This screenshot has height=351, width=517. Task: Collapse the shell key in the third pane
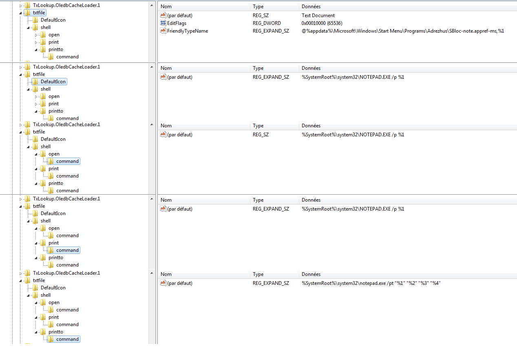(28, 146)
